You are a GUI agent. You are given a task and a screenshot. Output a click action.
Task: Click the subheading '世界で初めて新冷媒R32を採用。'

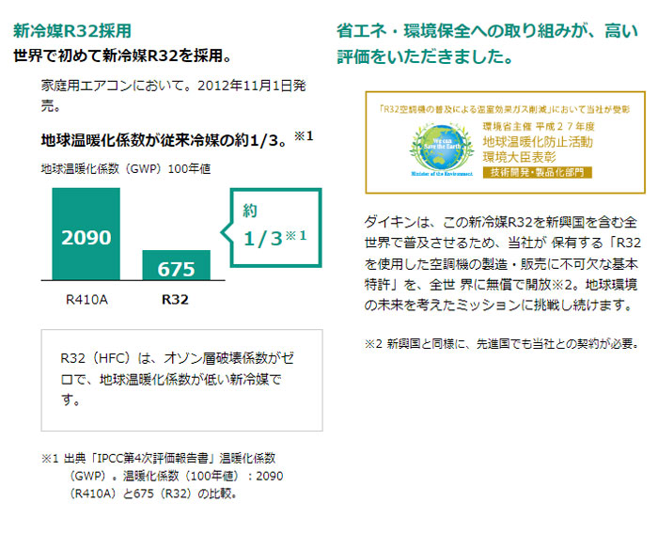click(122, 55)
